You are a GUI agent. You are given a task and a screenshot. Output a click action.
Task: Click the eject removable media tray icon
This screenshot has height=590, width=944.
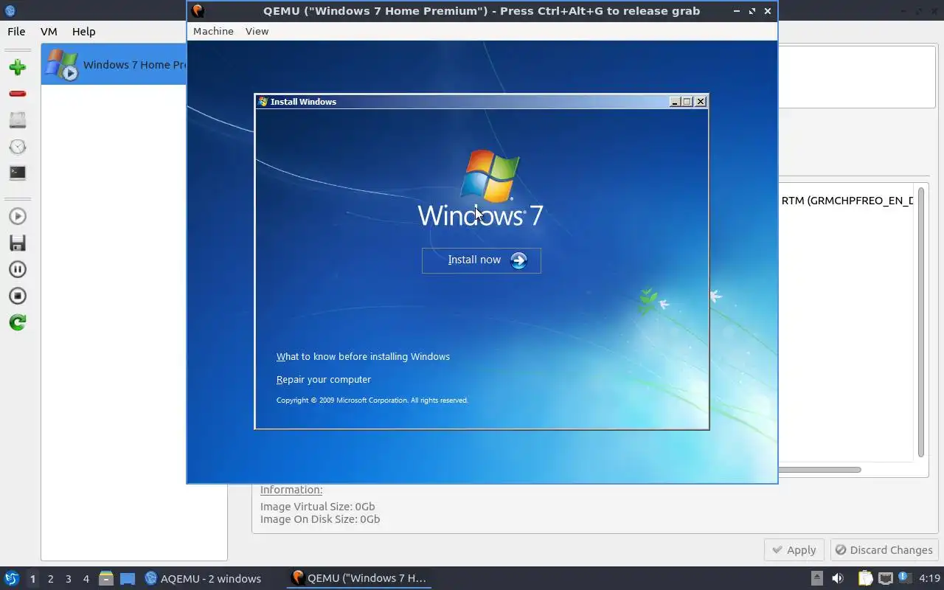(816, 578)
